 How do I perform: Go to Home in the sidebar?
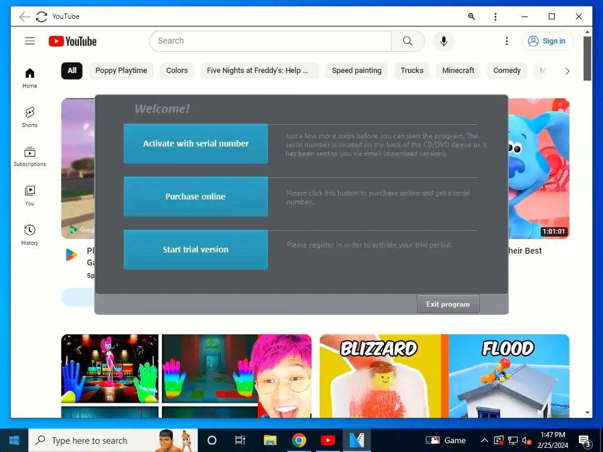pyautogui.click(x=29, y=78)
